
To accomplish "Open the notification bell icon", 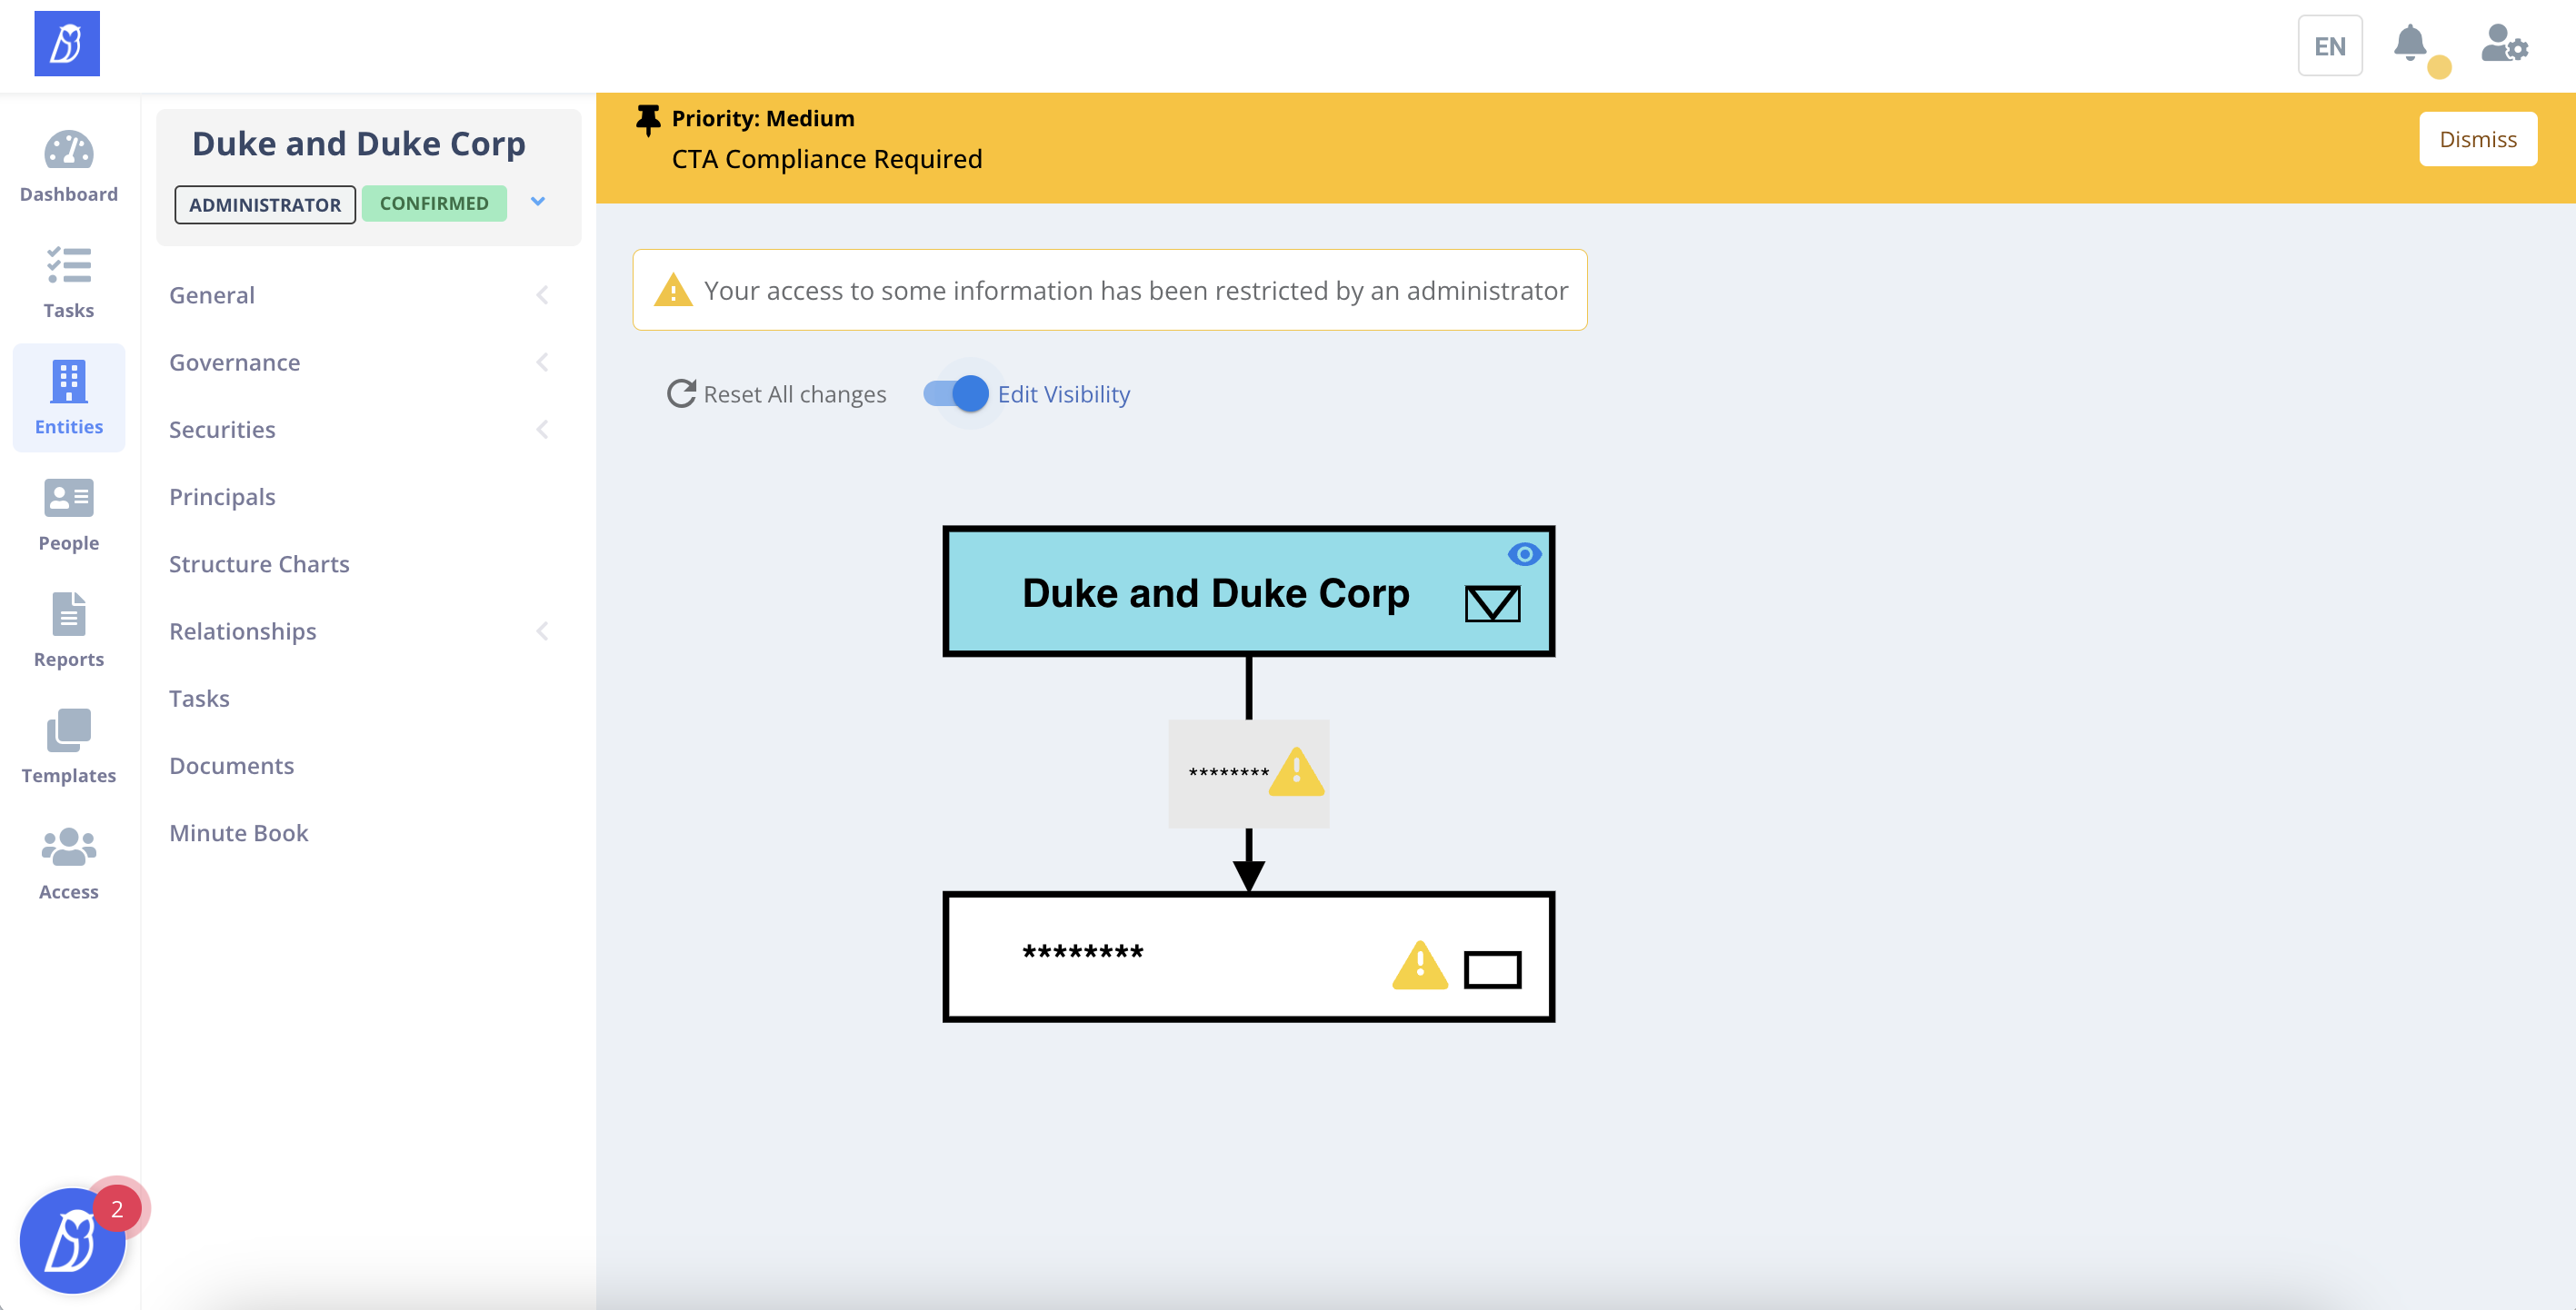I will tap(2410, 45).
